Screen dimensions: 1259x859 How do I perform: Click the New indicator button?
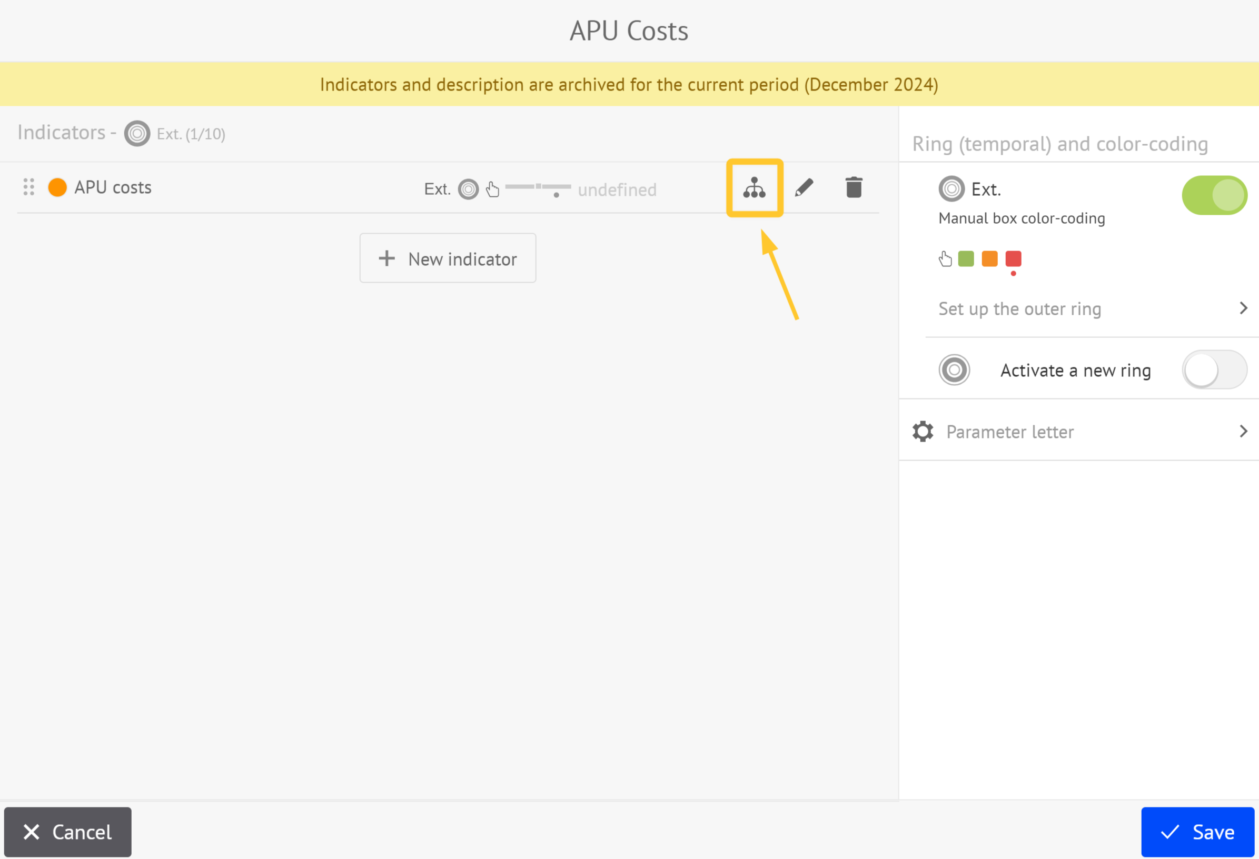(x=448, y=258)
